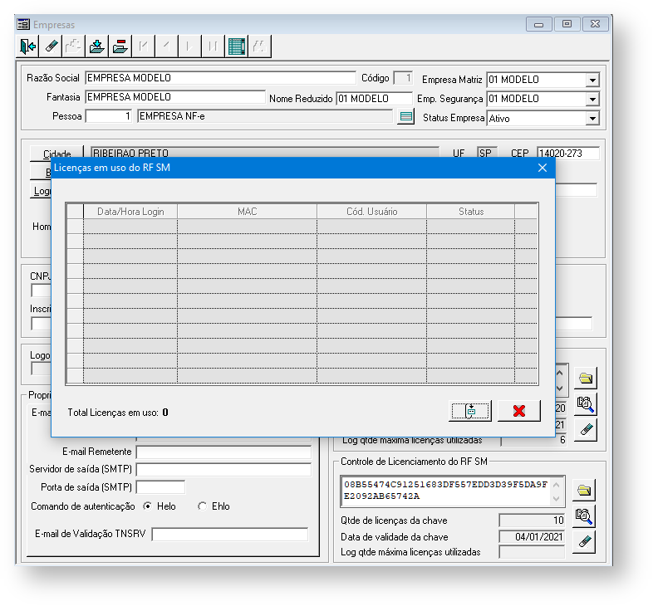
Task: Click the Razão Social field
Action: [x=221, y=78]
